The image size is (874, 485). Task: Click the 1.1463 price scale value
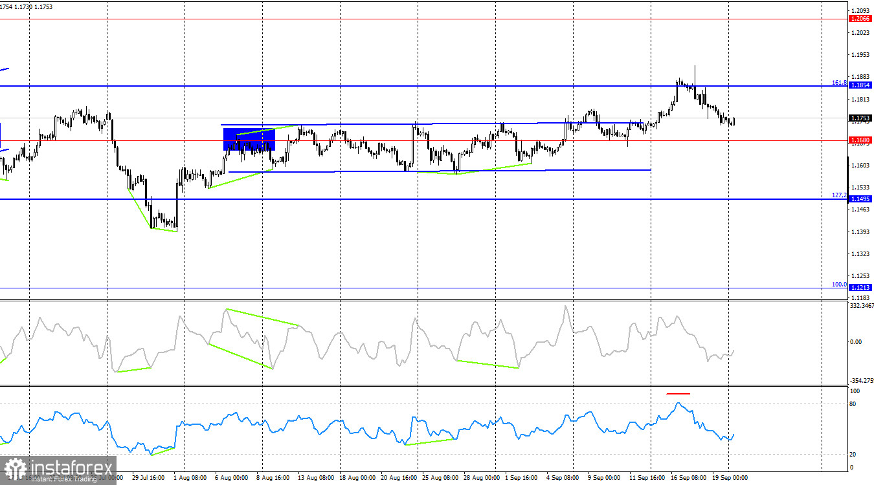coord(861,210)
